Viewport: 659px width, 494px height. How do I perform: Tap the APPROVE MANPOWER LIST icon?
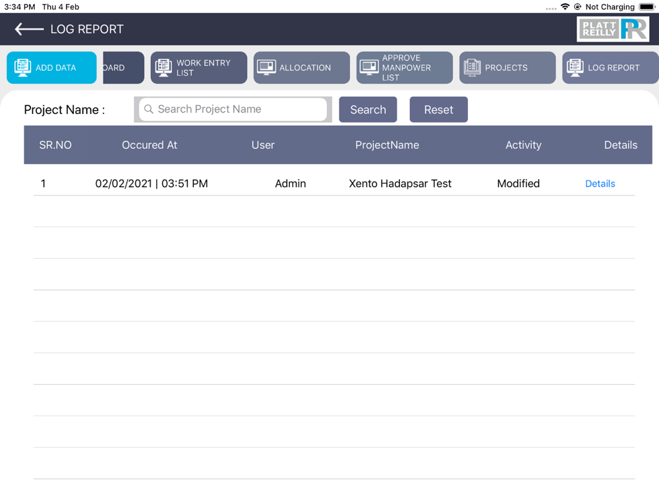click(x=369, y=68)
